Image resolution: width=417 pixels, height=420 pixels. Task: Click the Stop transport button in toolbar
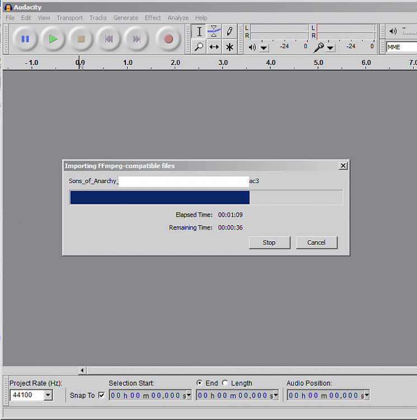pos(81,39)
